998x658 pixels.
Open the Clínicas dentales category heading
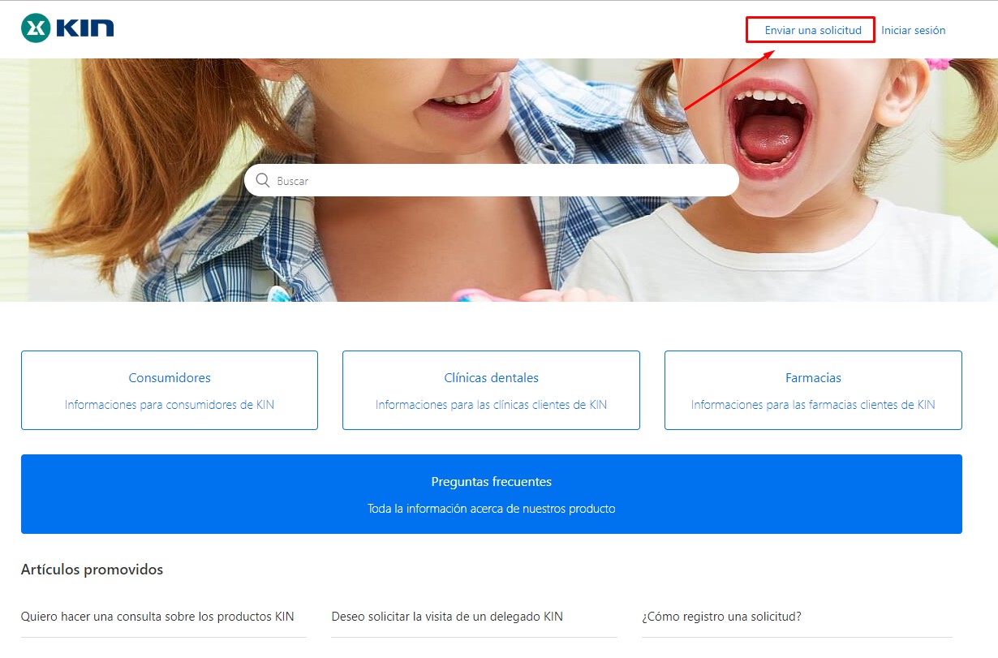[x=491, y=378]
